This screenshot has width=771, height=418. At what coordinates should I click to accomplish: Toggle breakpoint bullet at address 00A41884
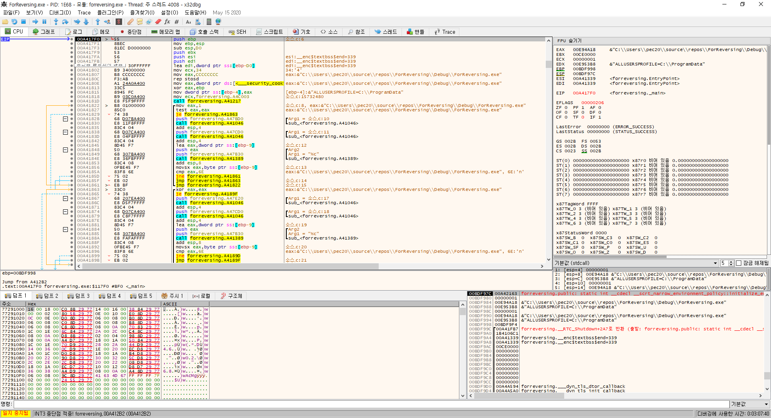coord(72,229)
